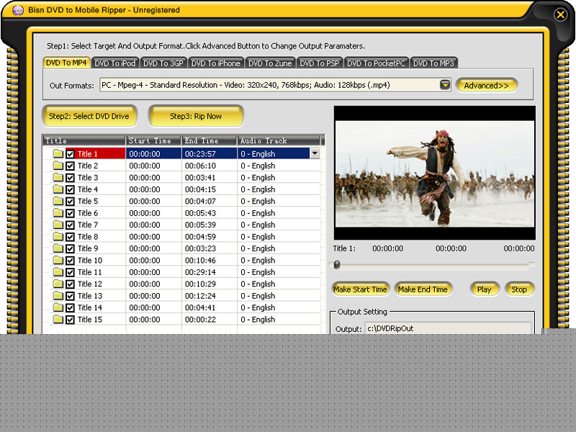This screenshot has width=576, height=432.
Task: Select Title 11 end time 00:29:14
Action: click(200, 272)
